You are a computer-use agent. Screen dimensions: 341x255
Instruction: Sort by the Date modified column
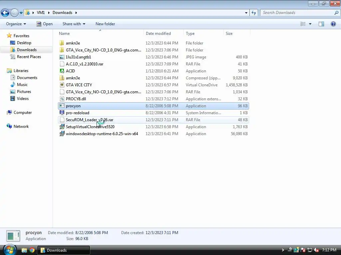(164, 34)
